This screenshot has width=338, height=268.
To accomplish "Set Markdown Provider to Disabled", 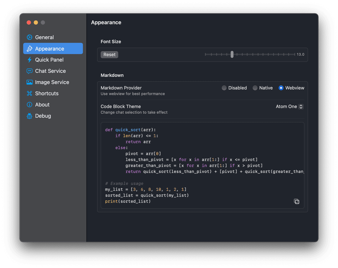I will coord(224,88).
